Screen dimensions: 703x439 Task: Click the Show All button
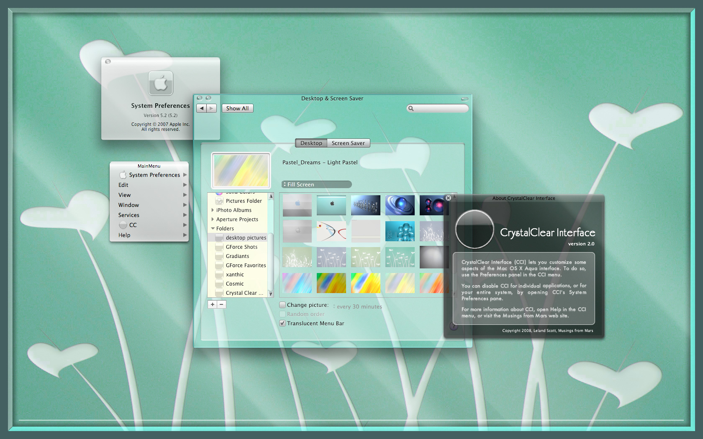click(237, 108)
